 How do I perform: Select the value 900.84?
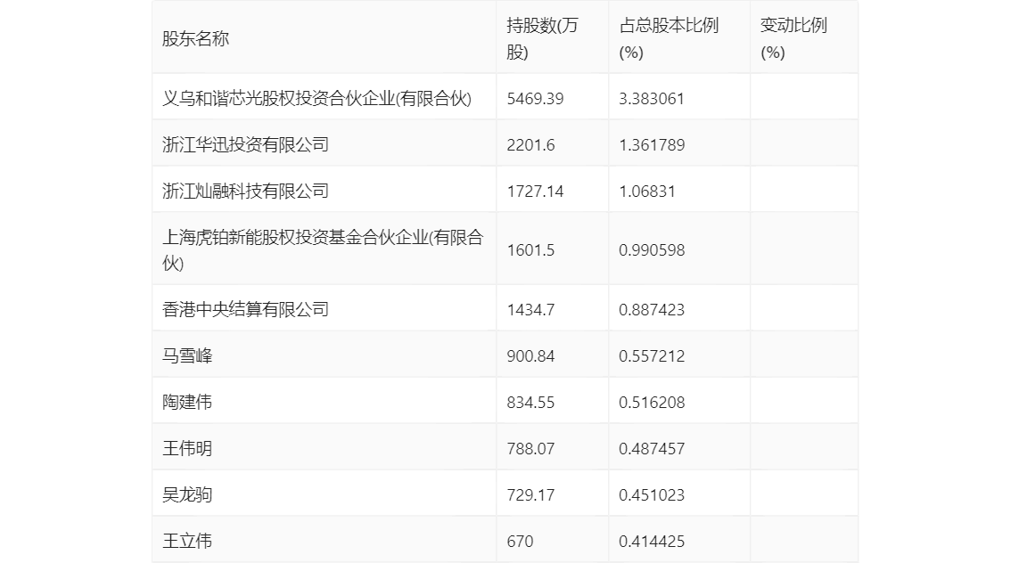click(x=530, y=356)
